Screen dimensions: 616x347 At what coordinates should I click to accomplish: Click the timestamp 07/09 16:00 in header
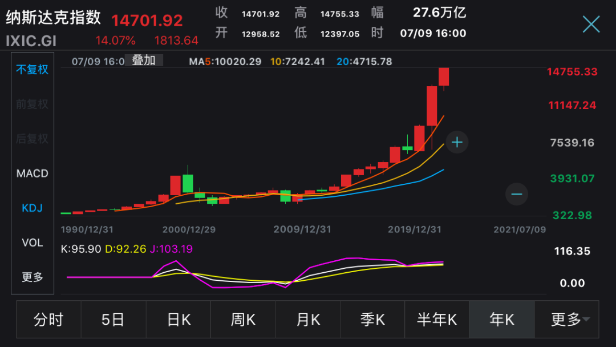click(x=433, y=33)
